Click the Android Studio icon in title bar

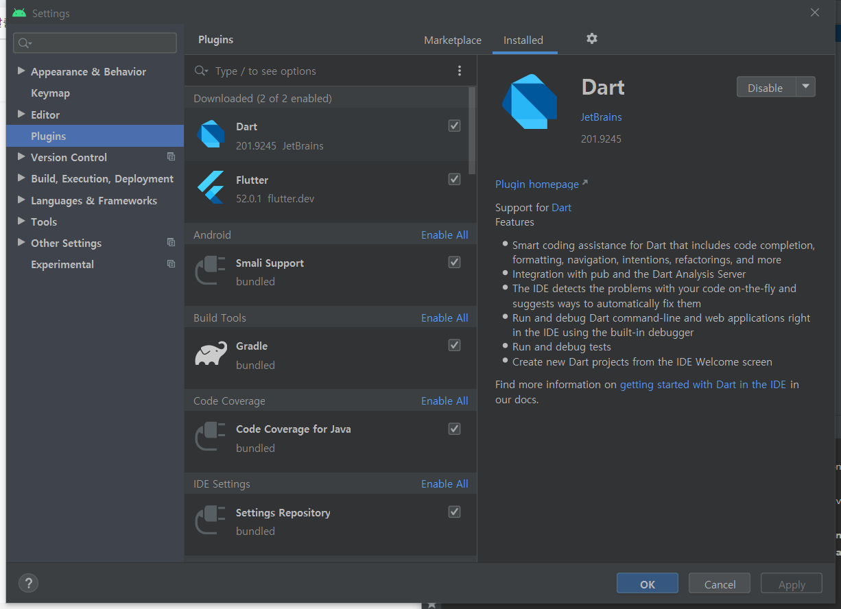(19, 13)
